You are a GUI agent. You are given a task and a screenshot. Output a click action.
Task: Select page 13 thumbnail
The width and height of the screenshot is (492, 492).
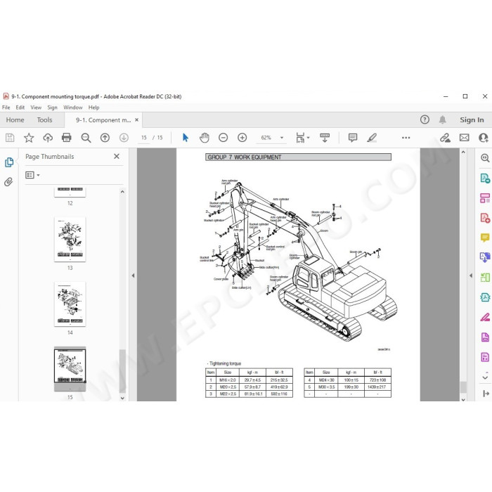pyautogui.click(x=70, y=240)
